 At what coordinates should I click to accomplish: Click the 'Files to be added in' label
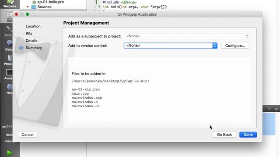[x=88, y=74]
